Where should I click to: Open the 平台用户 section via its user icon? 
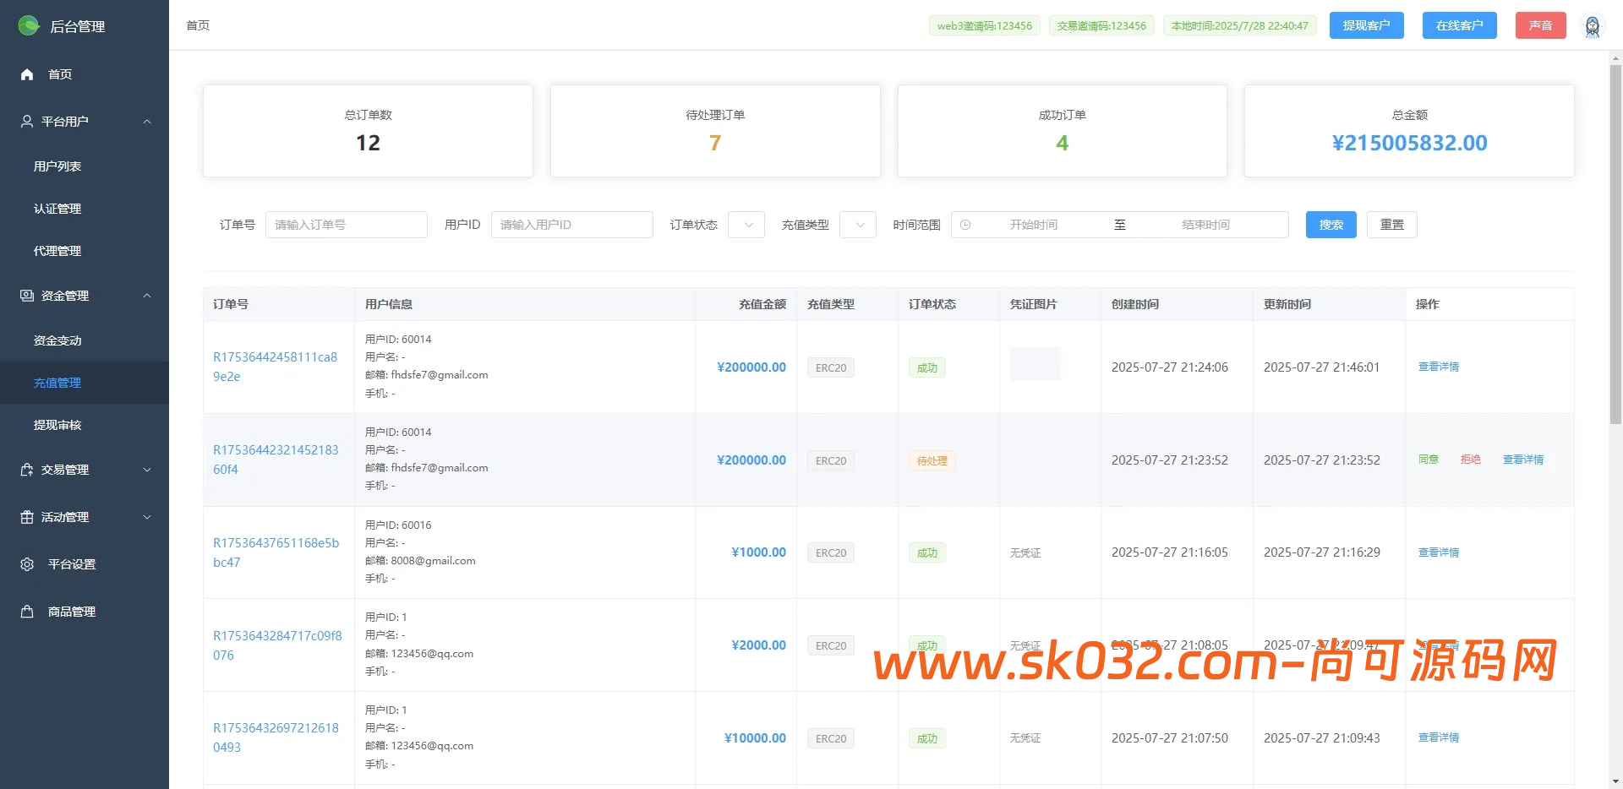coord(25,121)
